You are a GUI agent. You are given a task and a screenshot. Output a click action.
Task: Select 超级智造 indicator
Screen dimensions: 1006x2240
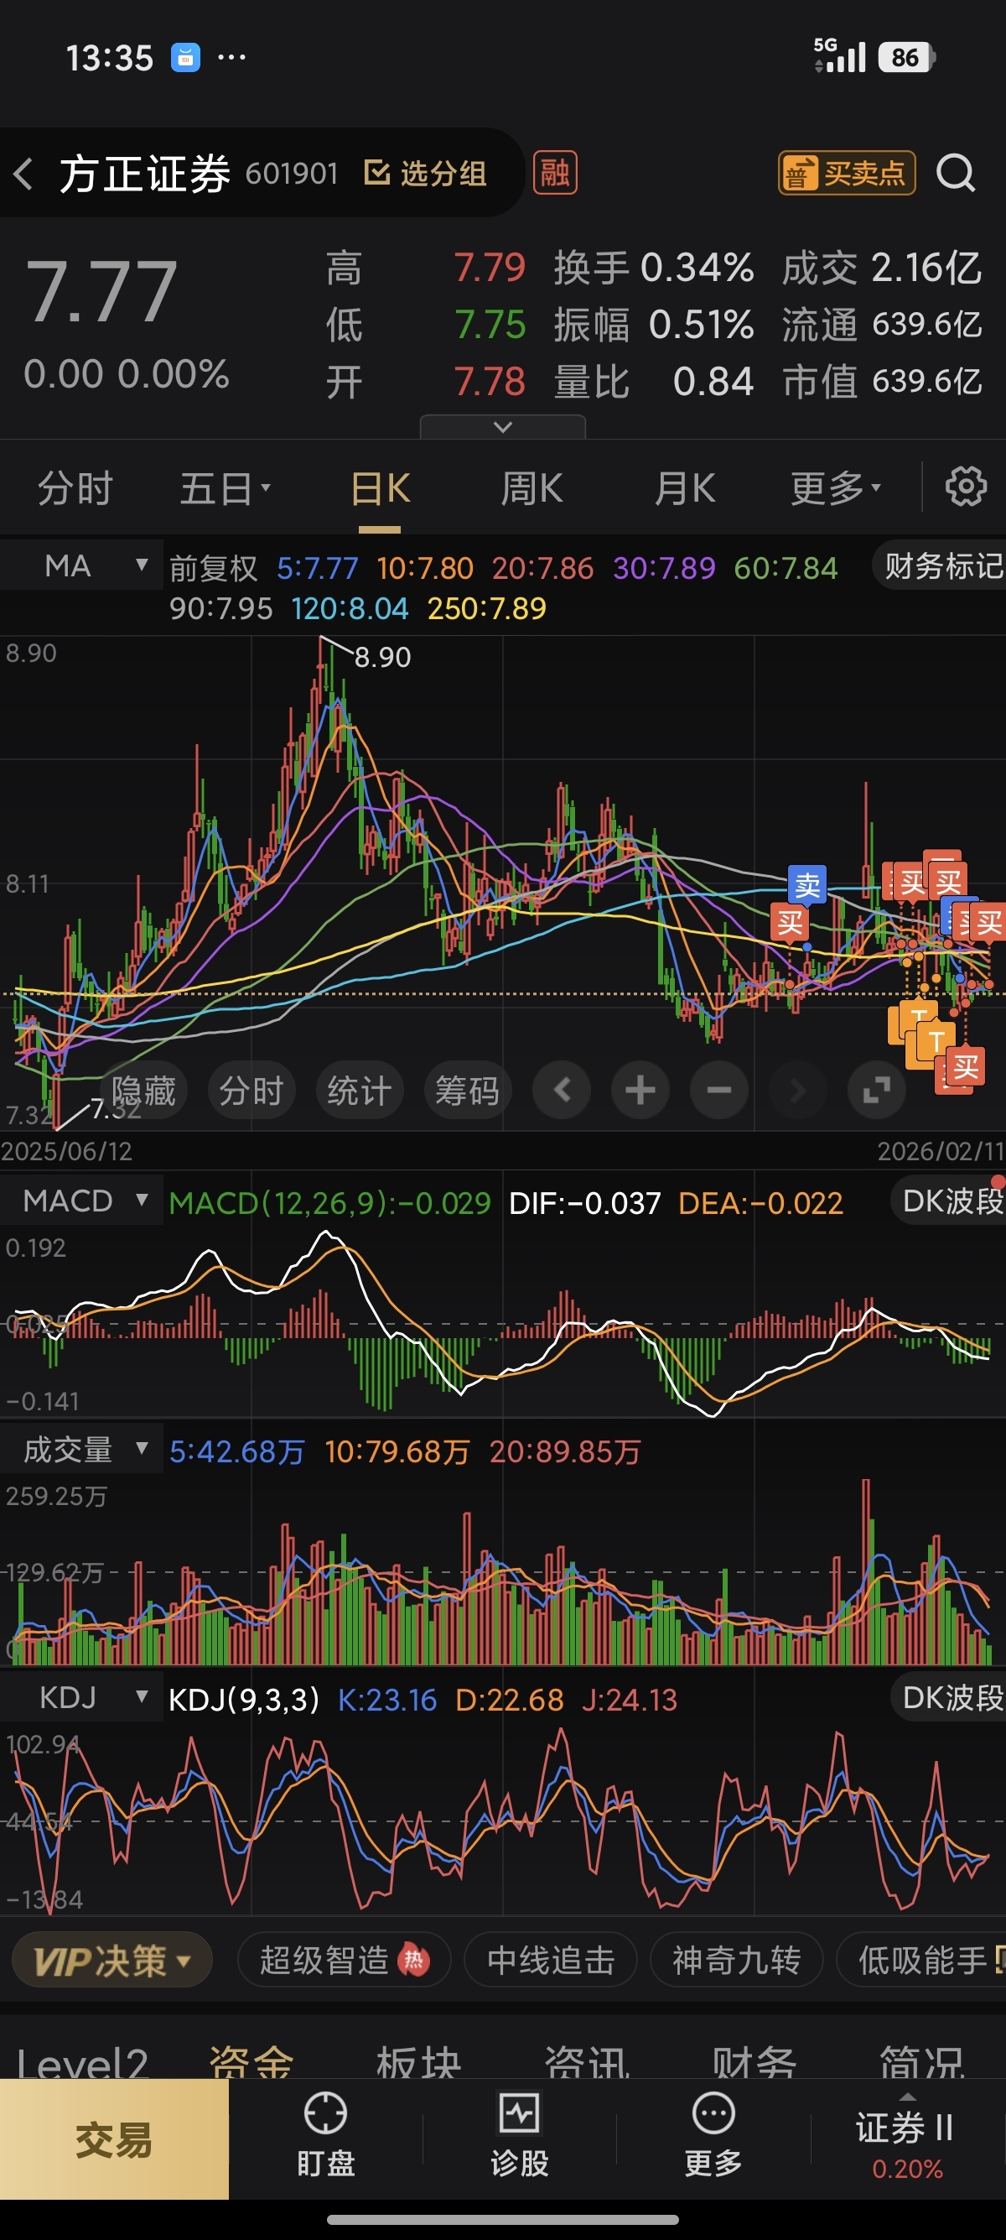(x=344, y=1960)
